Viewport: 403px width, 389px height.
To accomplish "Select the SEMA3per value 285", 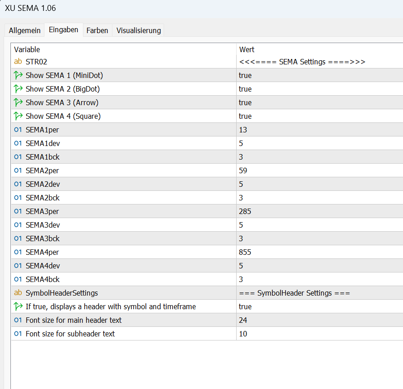I will 245,211.
